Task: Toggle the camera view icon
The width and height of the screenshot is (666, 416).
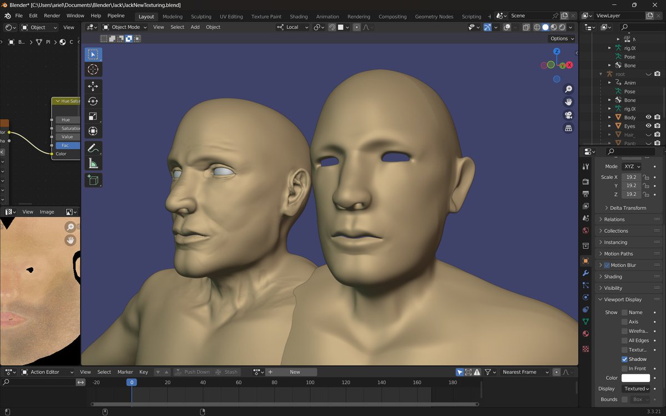Action: 568,115
